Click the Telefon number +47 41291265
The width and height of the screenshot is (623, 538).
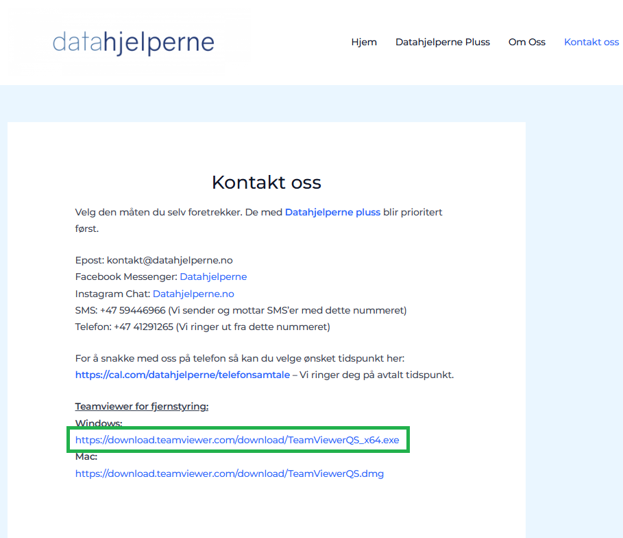point(144,327)
